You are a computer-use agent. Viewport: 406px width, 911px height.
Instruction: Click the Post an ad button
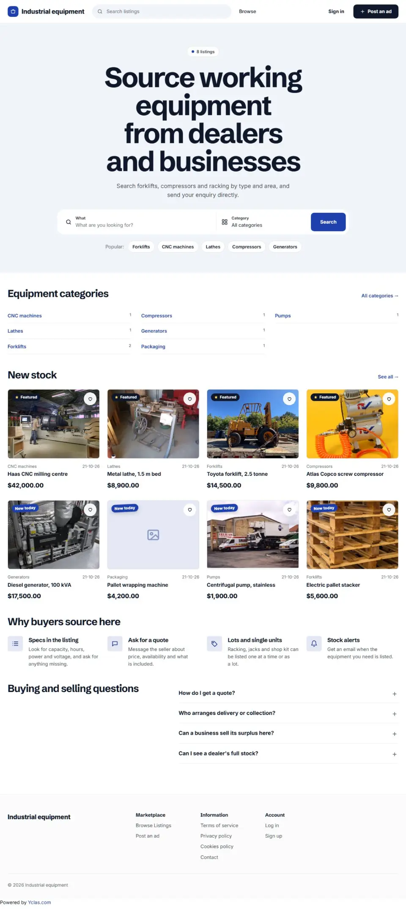coord(376,11)
